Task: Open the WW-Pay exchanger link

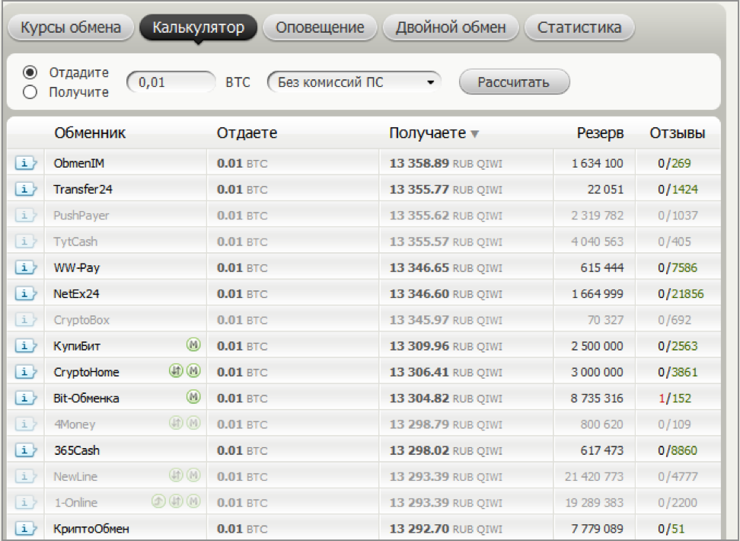Action: (x=76, y=268)
